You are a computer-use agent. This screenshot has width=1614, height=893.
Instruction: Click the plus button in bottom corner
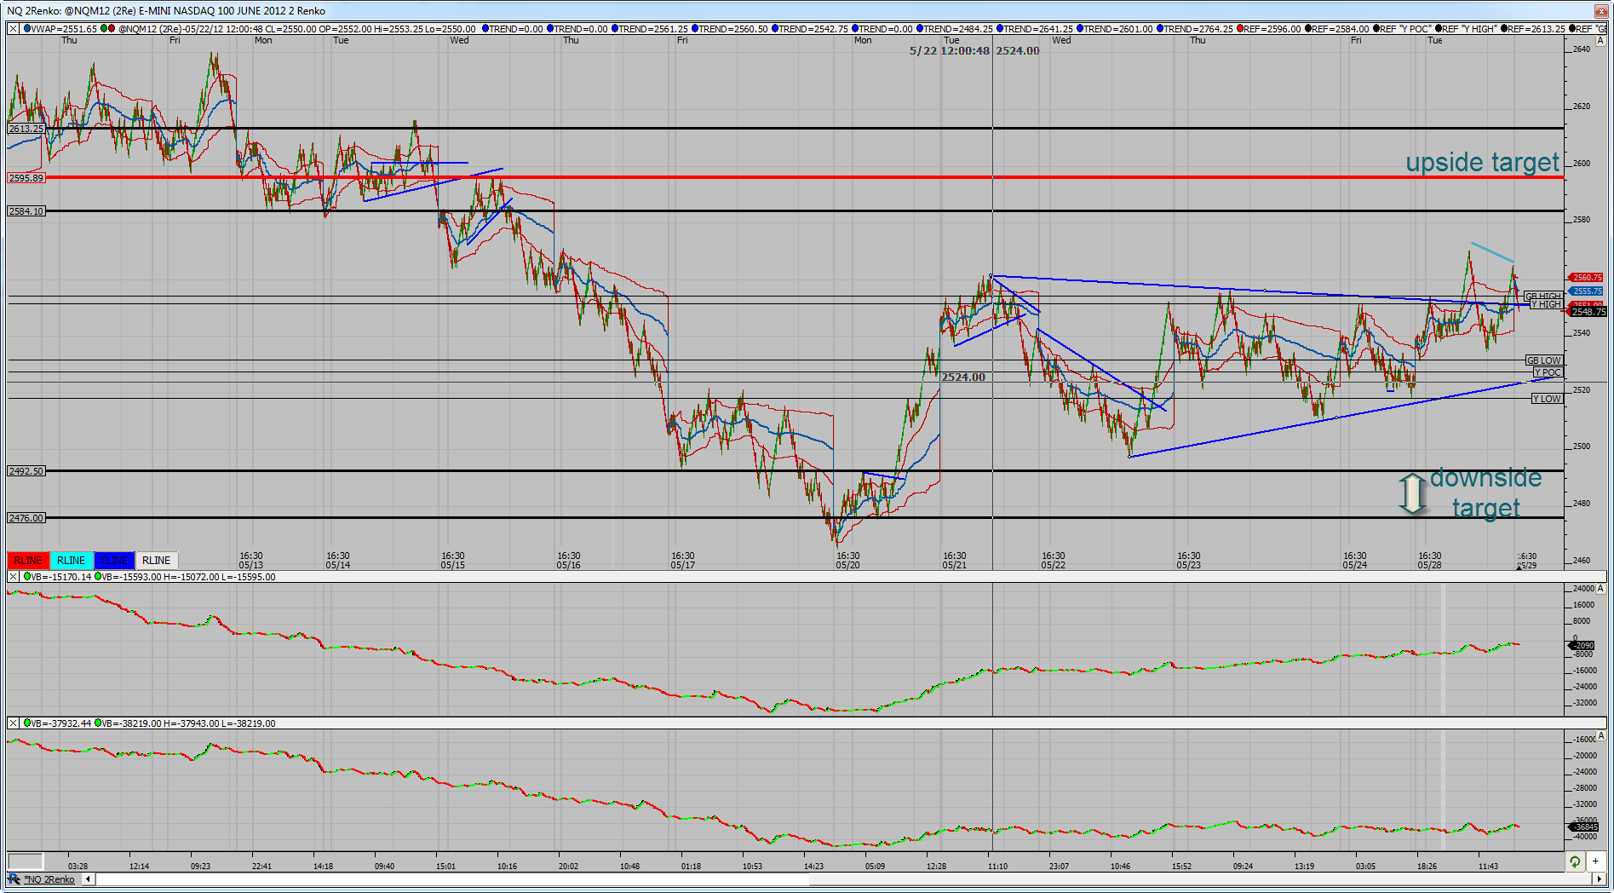1595,861
